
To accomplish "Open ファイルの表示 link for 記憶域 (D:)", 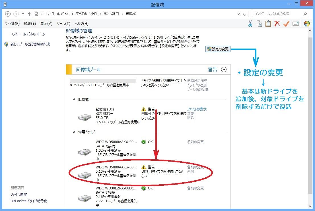I will pyautogui.click(x=197, y=109).
